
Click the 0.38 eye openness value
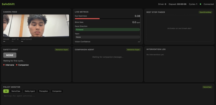pyautogui.click(x=137, y=16)
